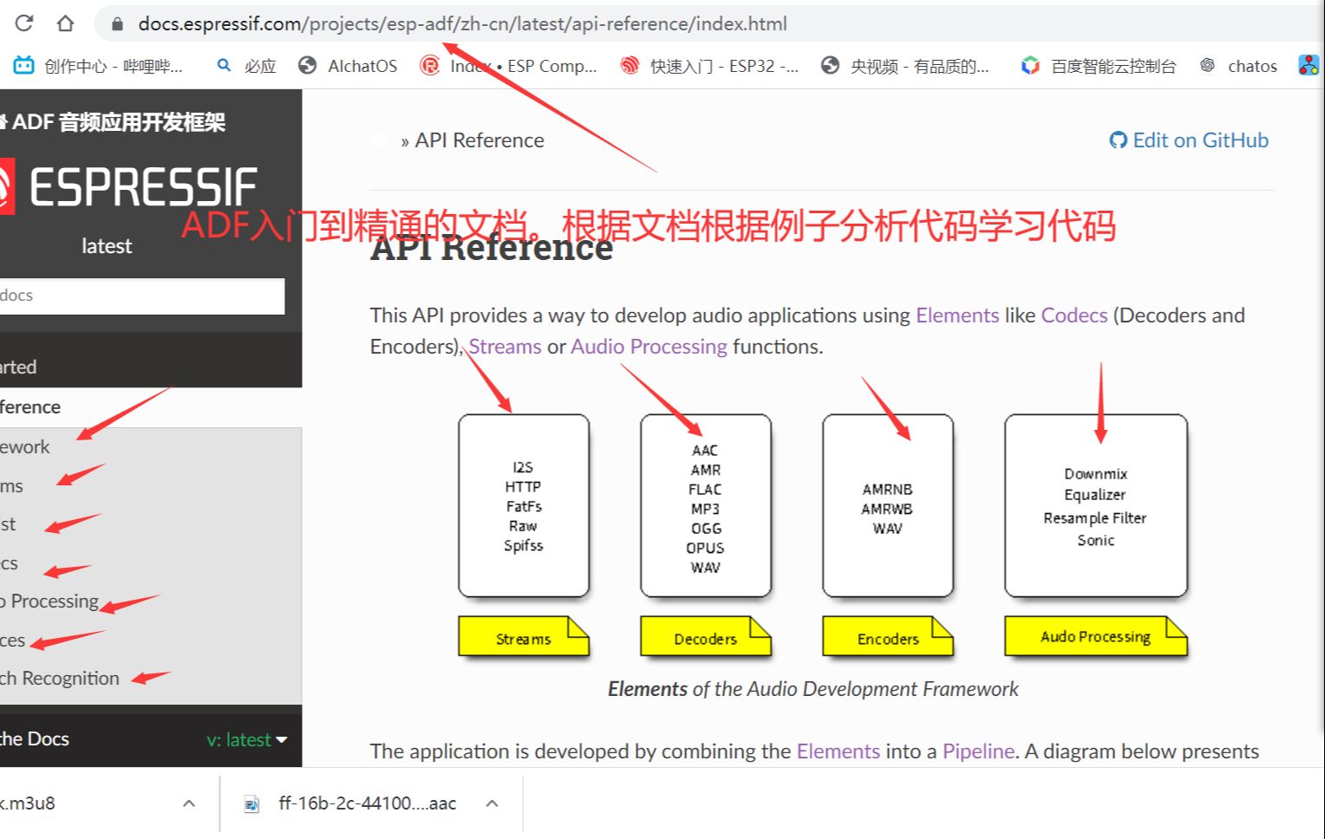Open the 快速入门 - ESP32 bookmark
This screenshot has height=839, width=1325.
click(709, 66)
